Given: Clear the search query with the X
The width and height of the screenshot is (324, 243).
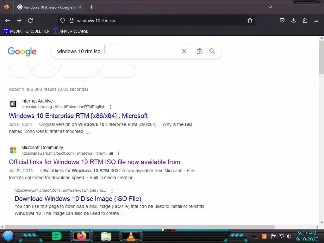Looking at the screenshot, I should (184, 51).
